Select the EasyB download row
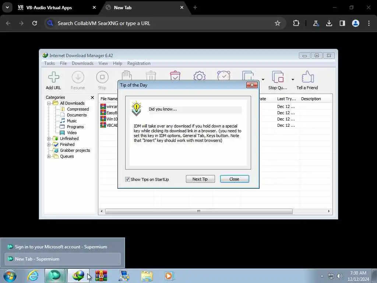 109,113
